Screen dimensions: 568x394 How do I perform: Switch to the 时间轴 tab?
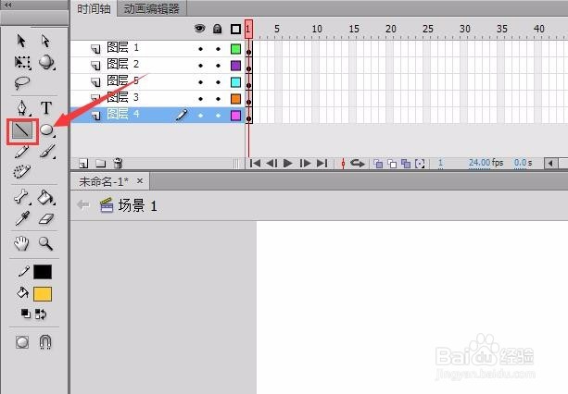94,8
